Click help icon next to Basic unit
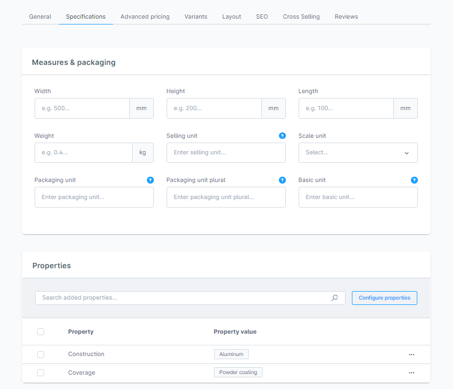453x389 pixels. [414, 180]
